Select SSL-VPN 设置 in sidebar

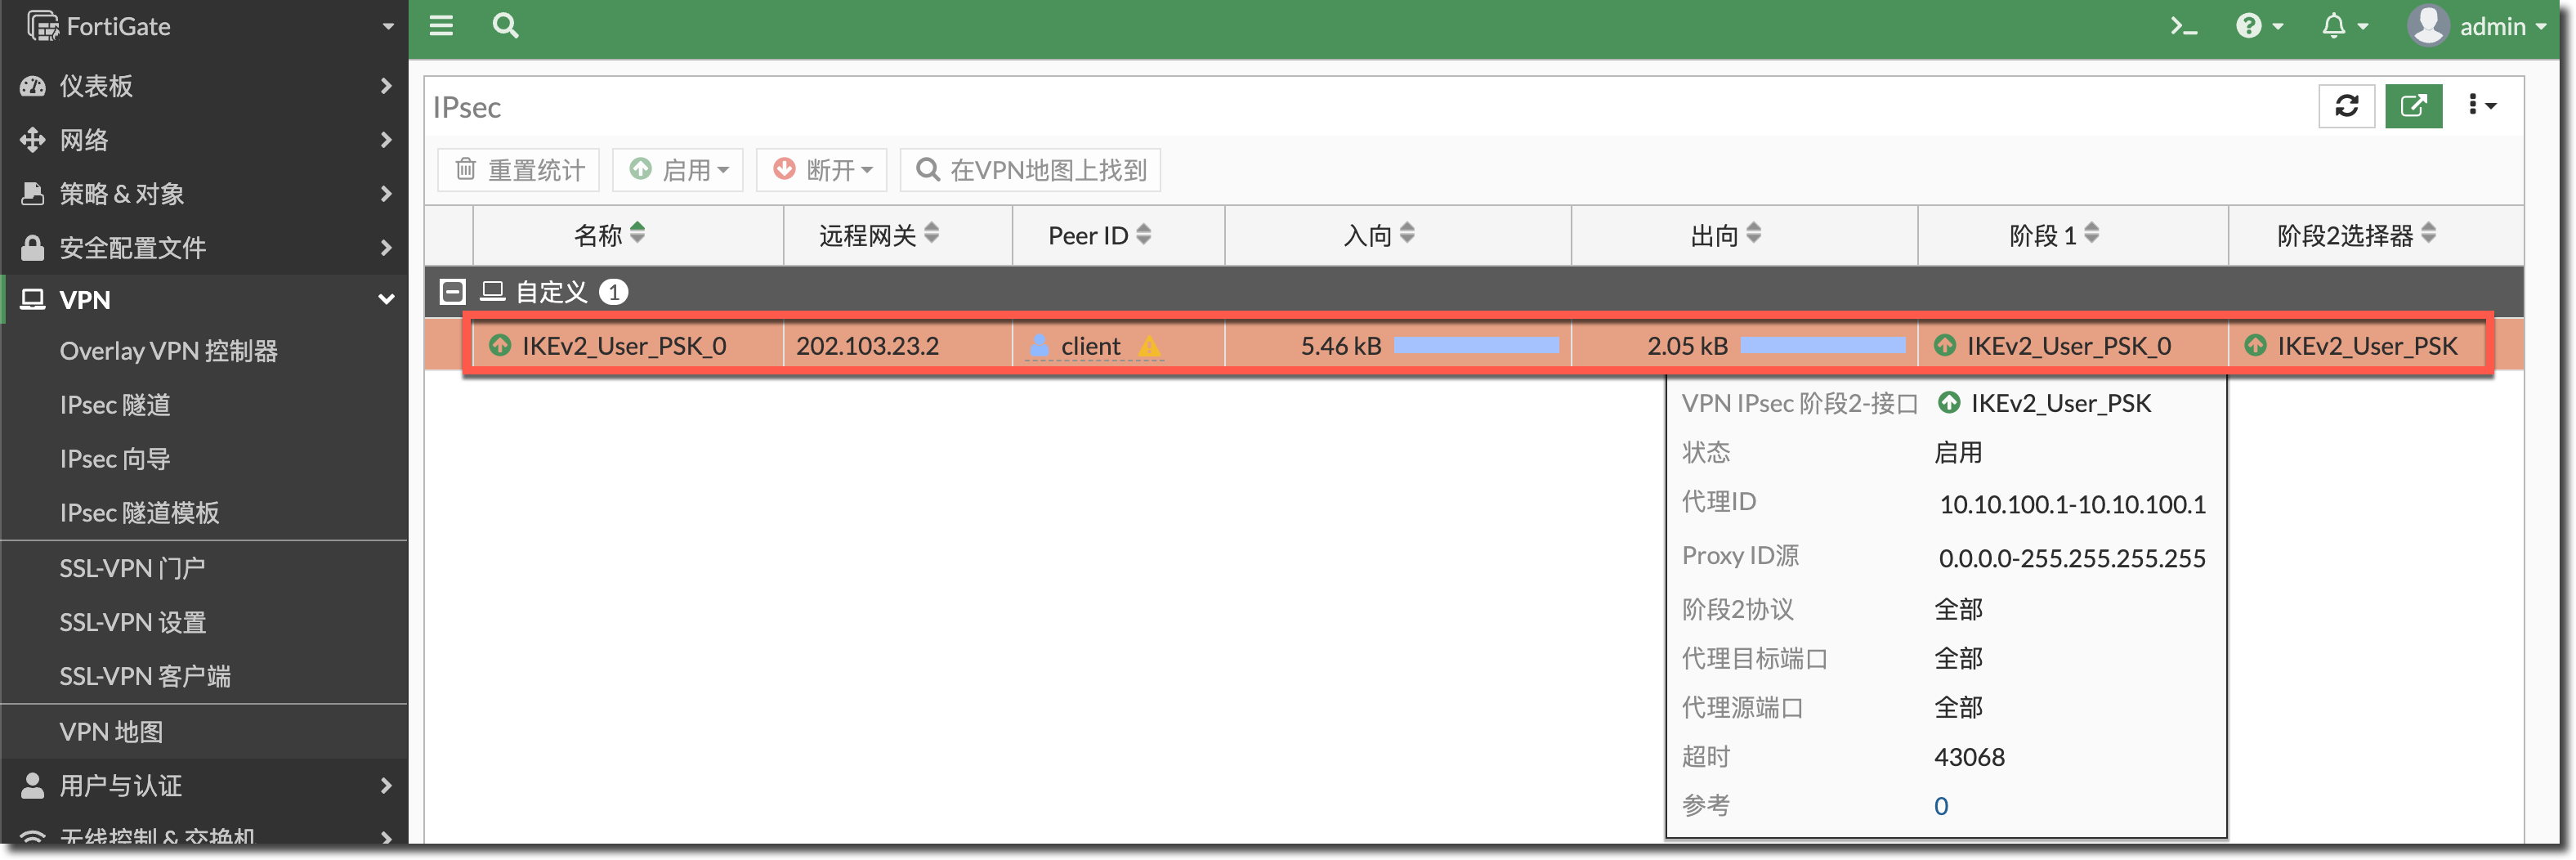tap(132, 622)
